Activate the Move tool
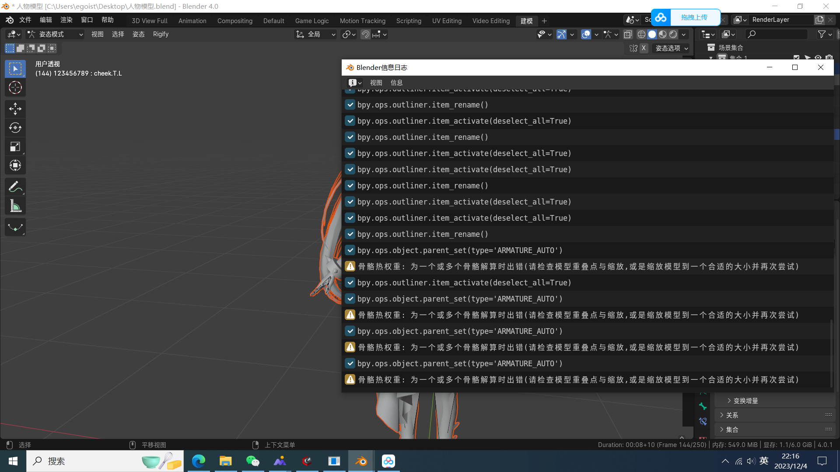This screenshot has height=472, width=840. click(x=15, y=109)
